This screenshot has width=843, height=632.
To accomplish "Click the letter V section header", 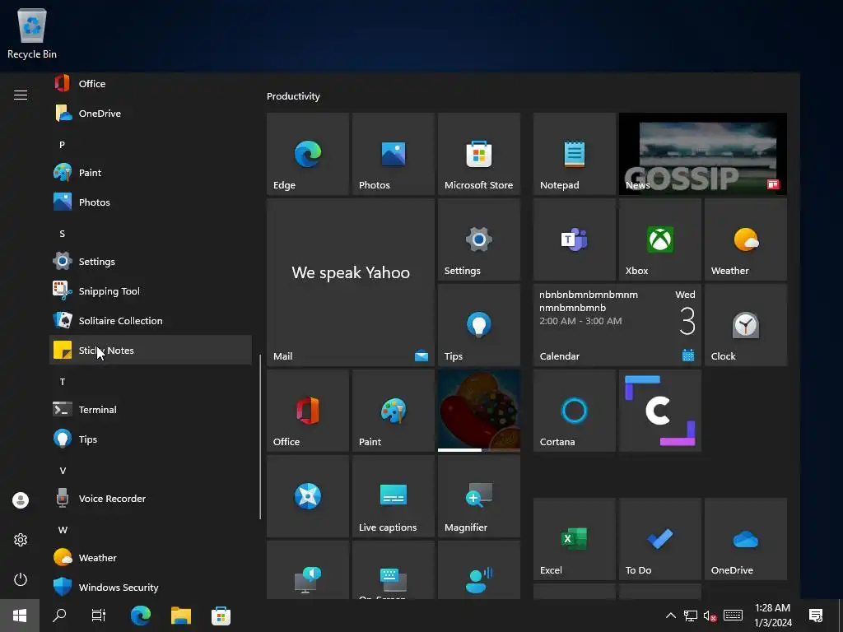I will (63, 471).
